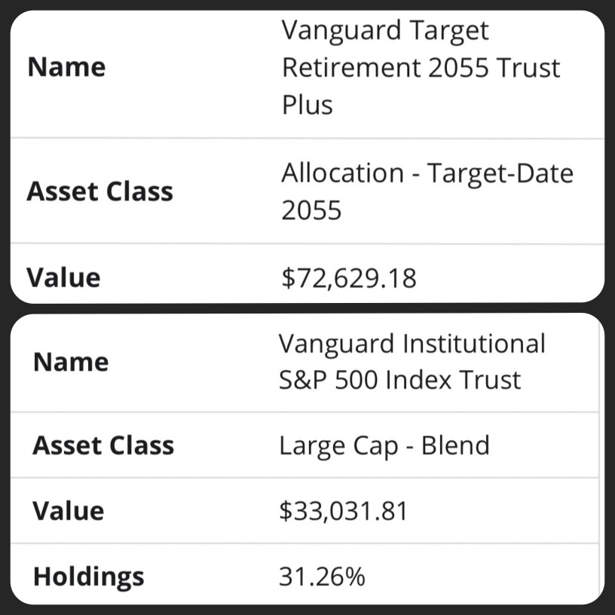Screen dimensions: 615x615
Task: Click the Vanguard Institutional S&P 500 Index Trust name
Action: click(x=412, y=362)
